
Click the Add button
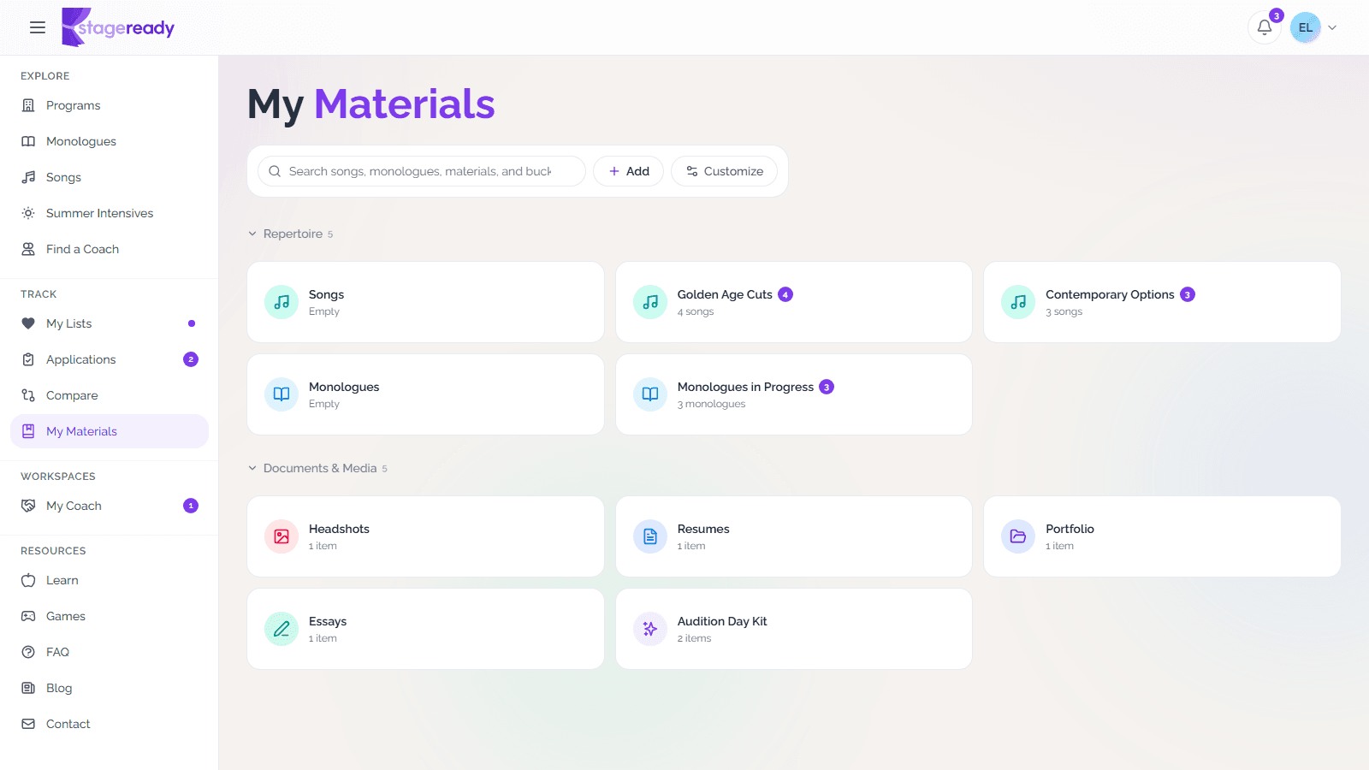(x=628, y=171)
